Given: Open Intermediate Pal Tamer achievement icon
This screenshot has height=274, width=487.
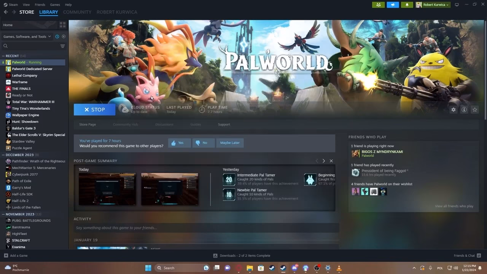Looking at the screenshot, I should (x=229, y=180).
